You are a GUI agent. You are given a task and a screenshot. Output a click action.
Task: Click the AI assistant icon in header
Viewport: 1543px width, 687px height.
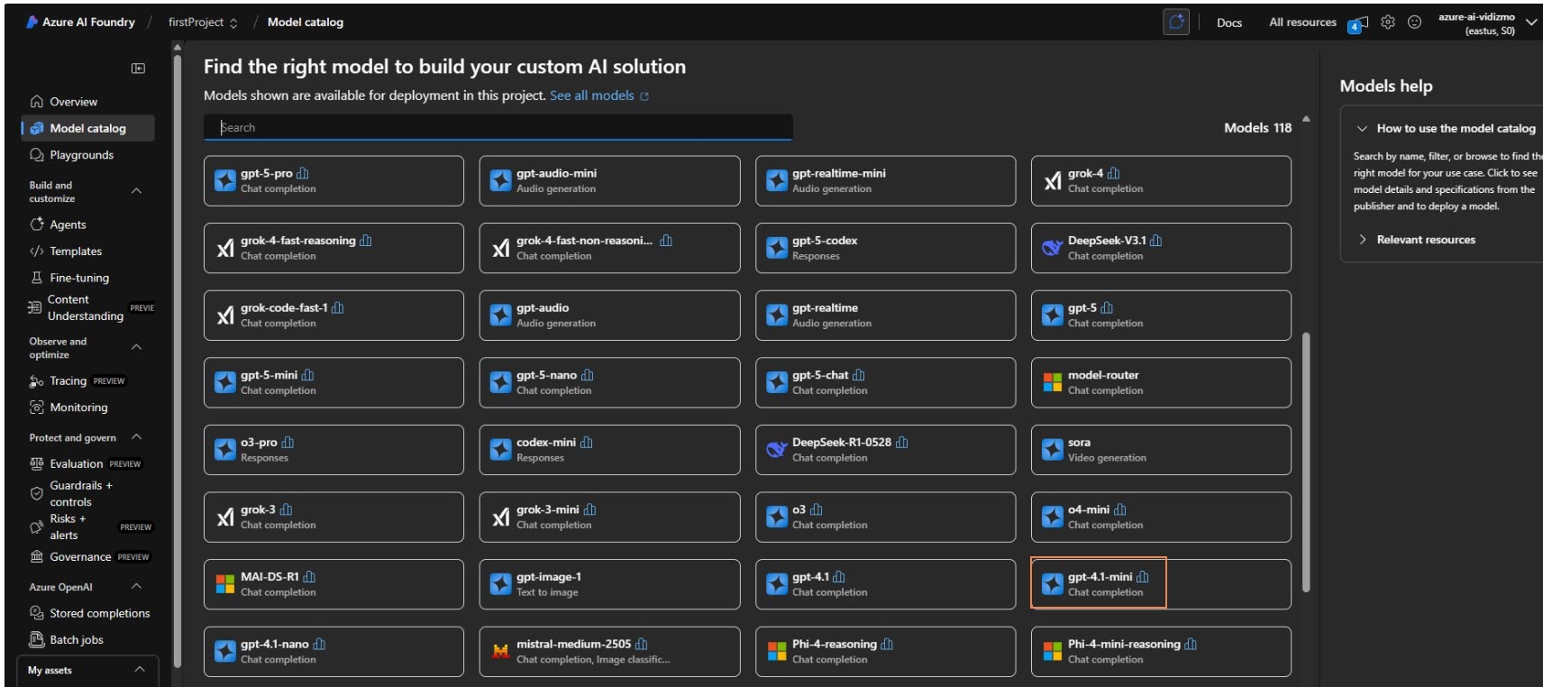tap(1176, 23)
